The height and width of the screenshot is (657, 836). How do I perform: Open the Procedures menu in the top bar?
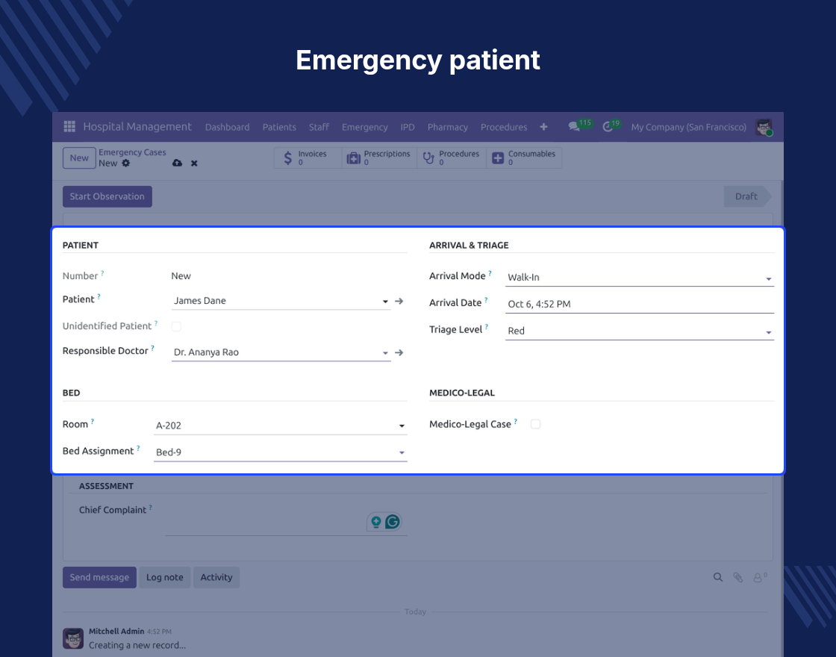[x=504, y=127]
